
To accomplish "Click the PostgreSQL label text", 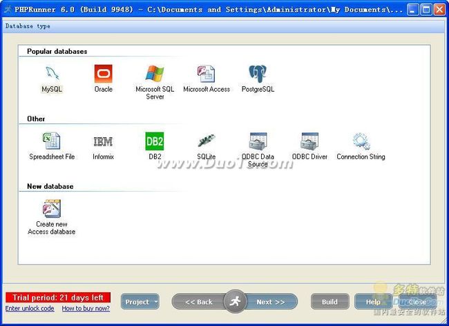I will [x=258, y=89].
